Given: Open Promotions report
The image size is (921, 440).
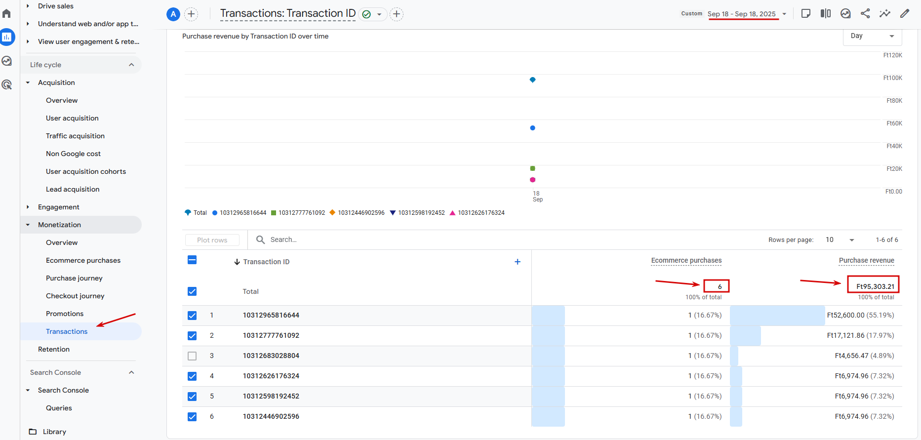Looking at the screenshot, I should pyautogui.click(x=65, y=314).
